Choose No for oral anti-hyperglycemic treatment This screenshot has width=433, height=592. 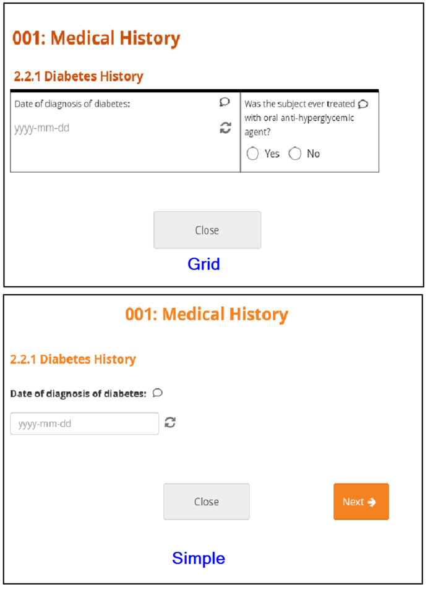(295, 154)
